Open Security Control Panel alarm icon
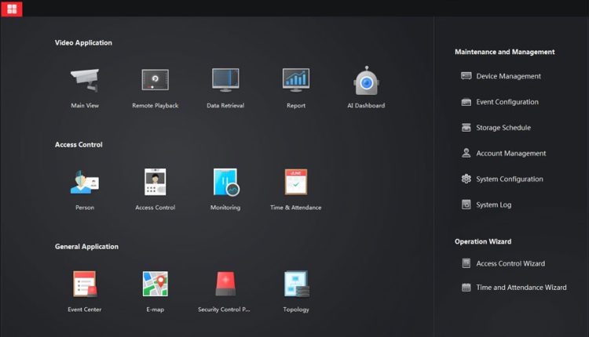This screenshot has width=589, height=337. coord(225,284)
